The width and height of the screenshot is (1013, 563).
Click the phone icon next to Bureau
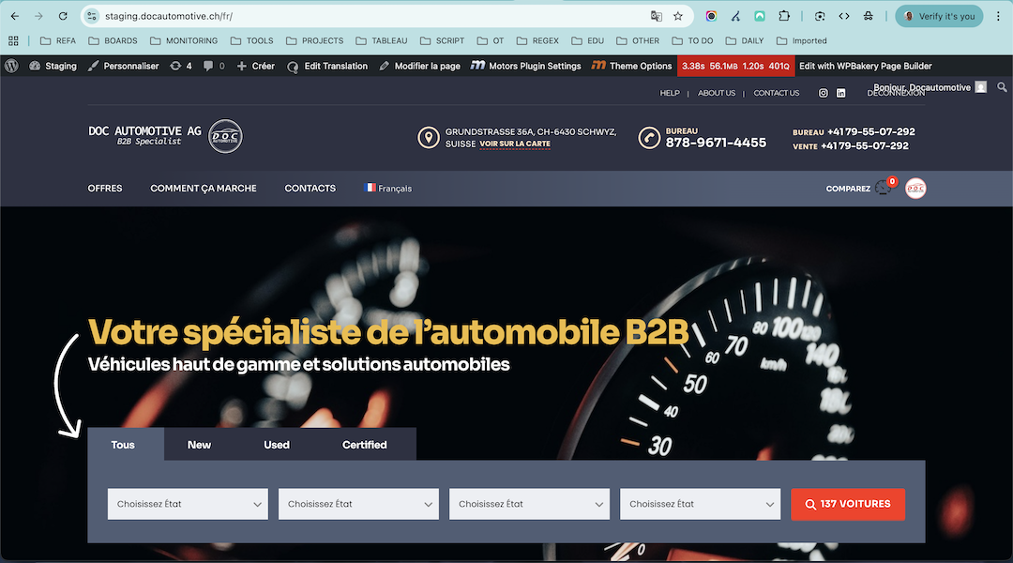649,138
